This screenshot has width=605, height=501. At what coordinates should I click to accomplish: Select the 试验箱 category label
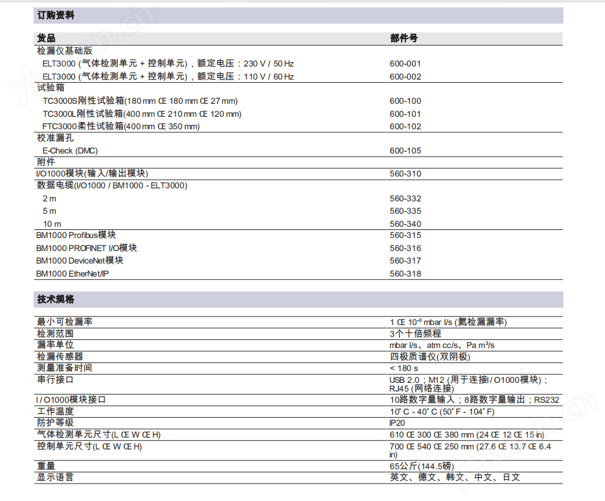point(50,88)
